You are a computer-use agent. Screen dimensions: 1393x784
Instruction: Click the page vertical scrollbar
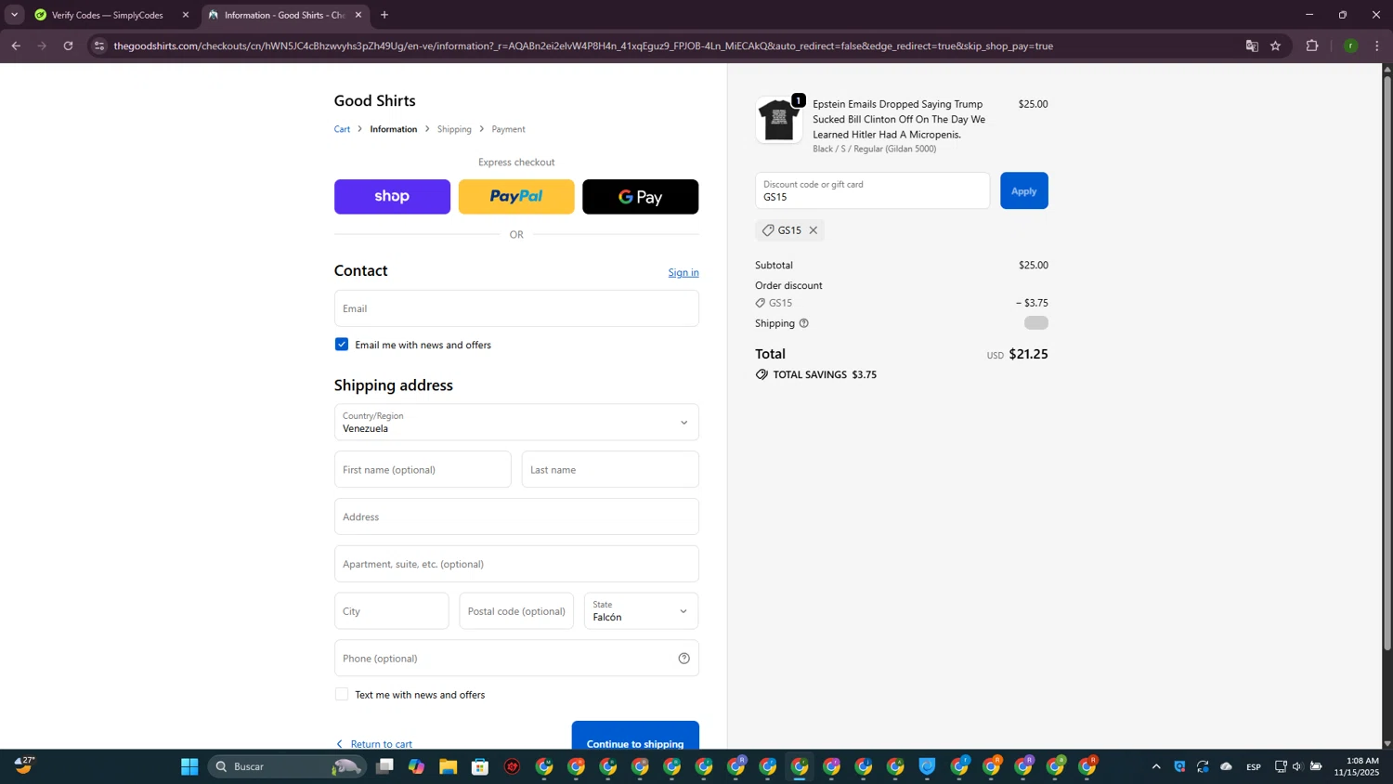(1387, 362)
